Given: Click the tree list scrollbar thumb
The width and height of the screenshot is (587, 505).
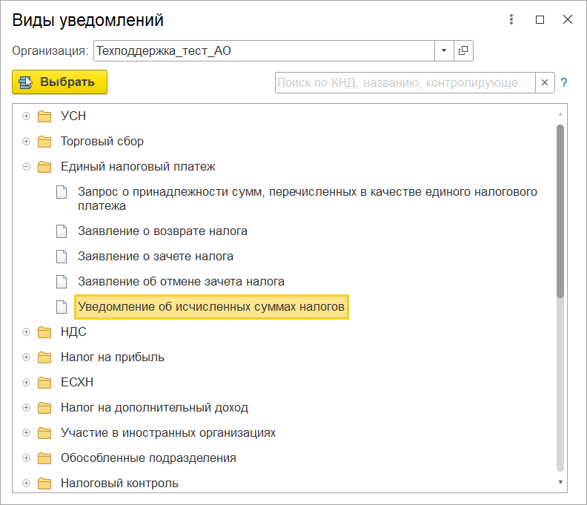Looking at the screenshot, I should point(560,211).
